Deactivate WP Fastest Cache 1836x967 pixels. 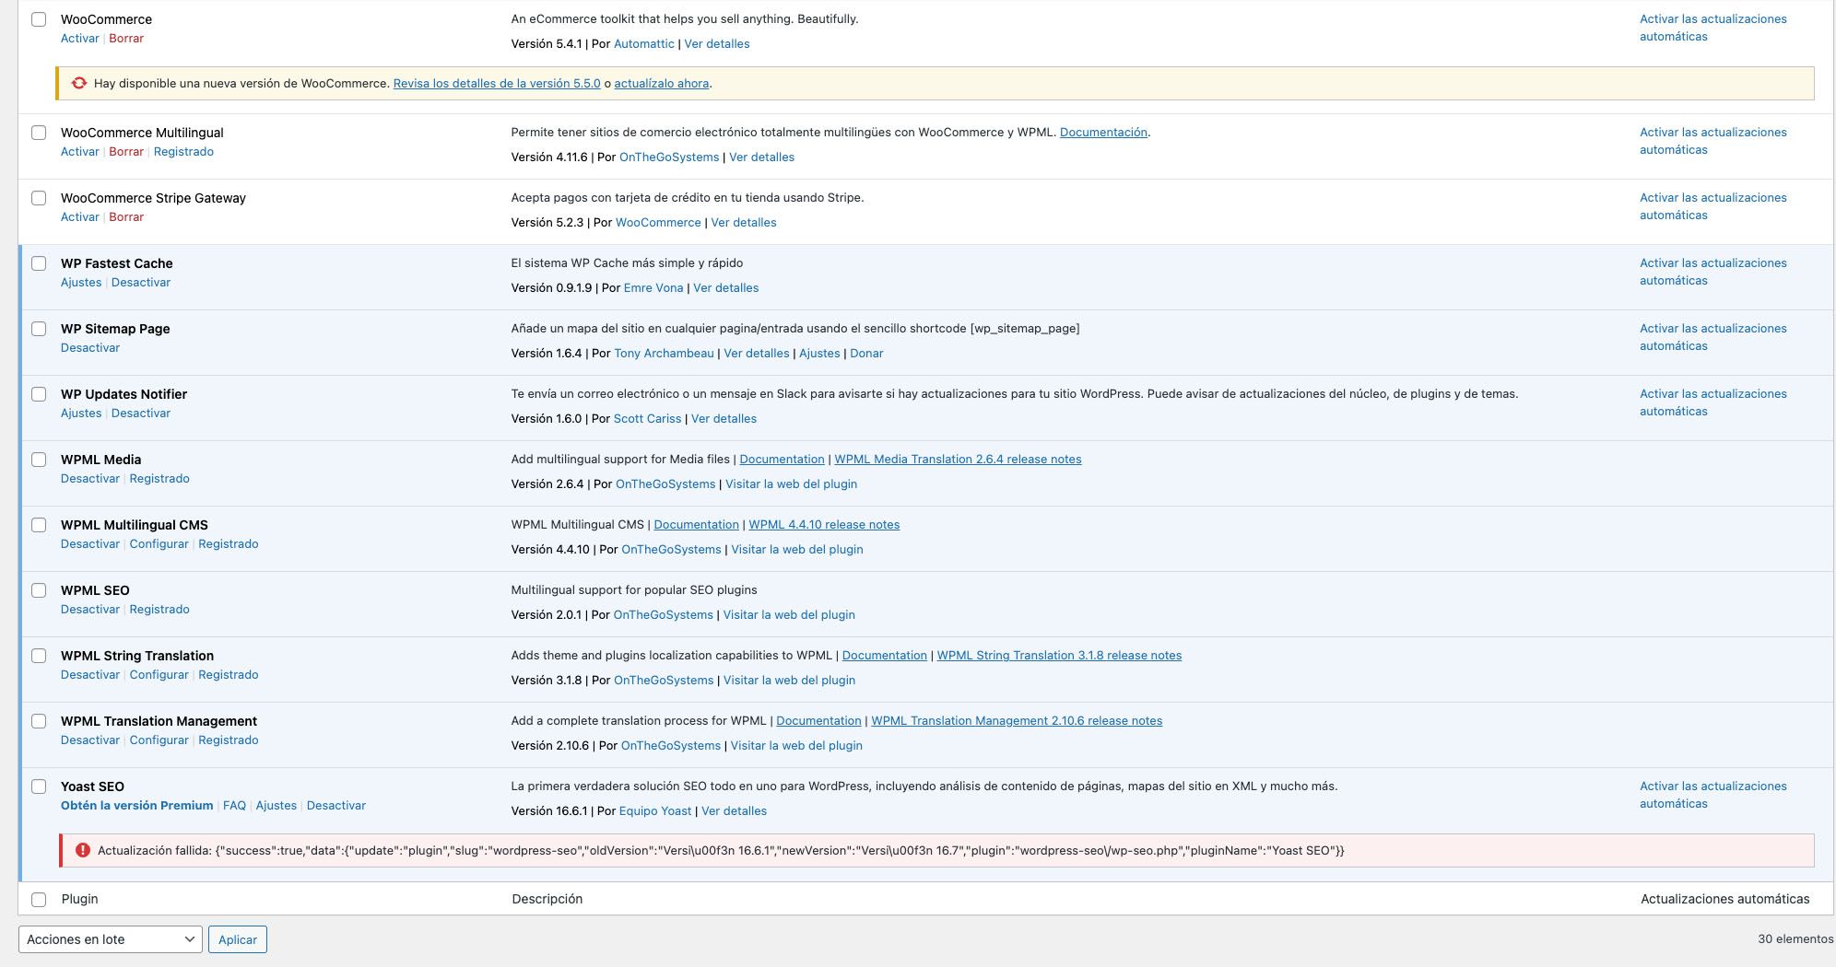(x=141, y=282)
